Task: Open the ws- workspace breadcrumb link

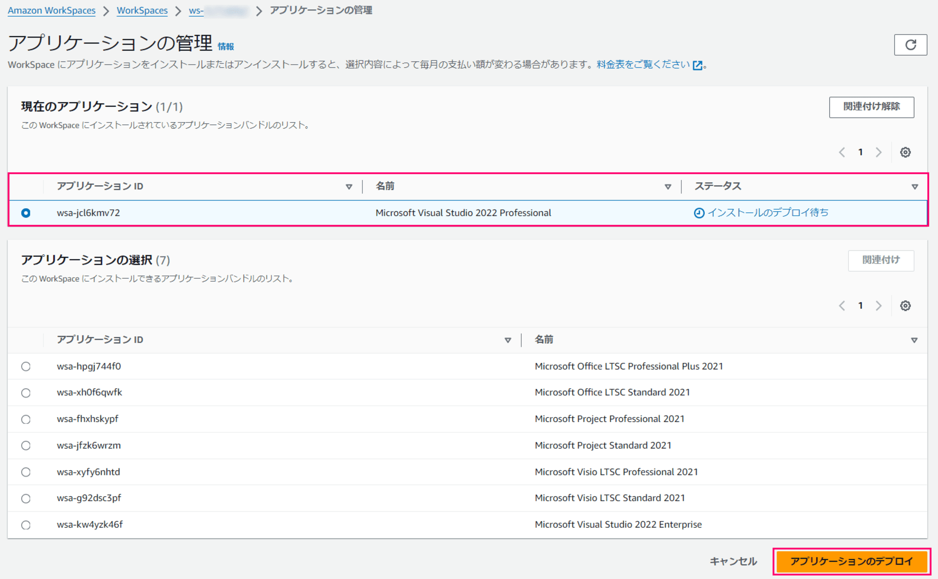Action: [218, 10]
